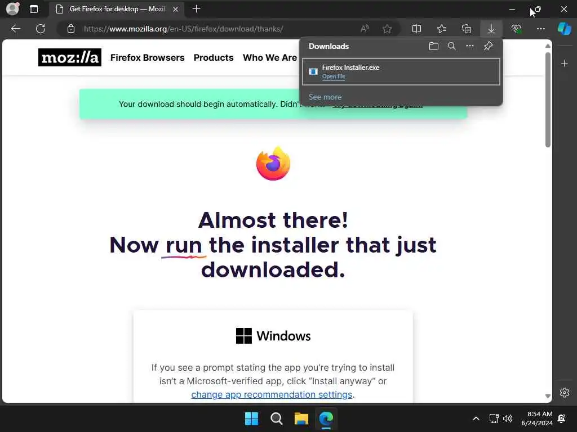Select the Firefox Installer.exe download entry
The width and height of the screenshot is (577, 432).
pyautogui.click(x=401, y=71)
